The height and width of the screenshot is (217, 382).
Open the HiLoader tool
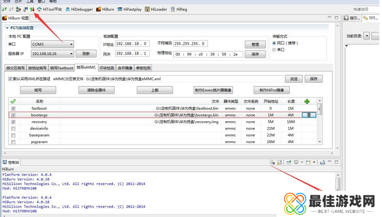pos(158,9)
